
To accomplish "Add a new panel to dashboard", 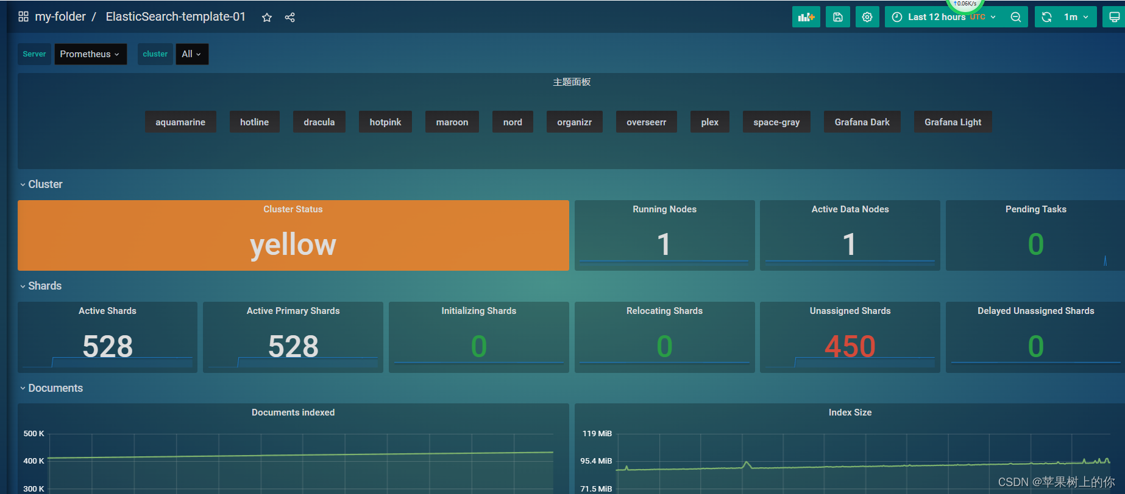I will point(806,17).
